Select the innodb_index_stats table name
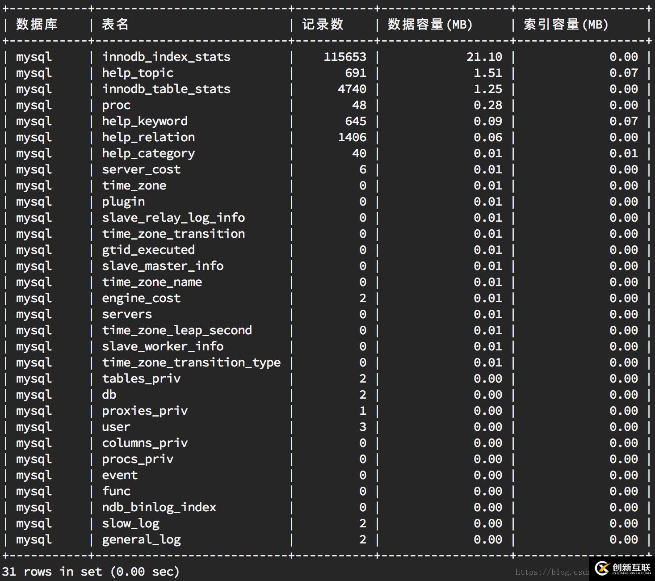Screen dimensions: 655x581 click(166, 57)
